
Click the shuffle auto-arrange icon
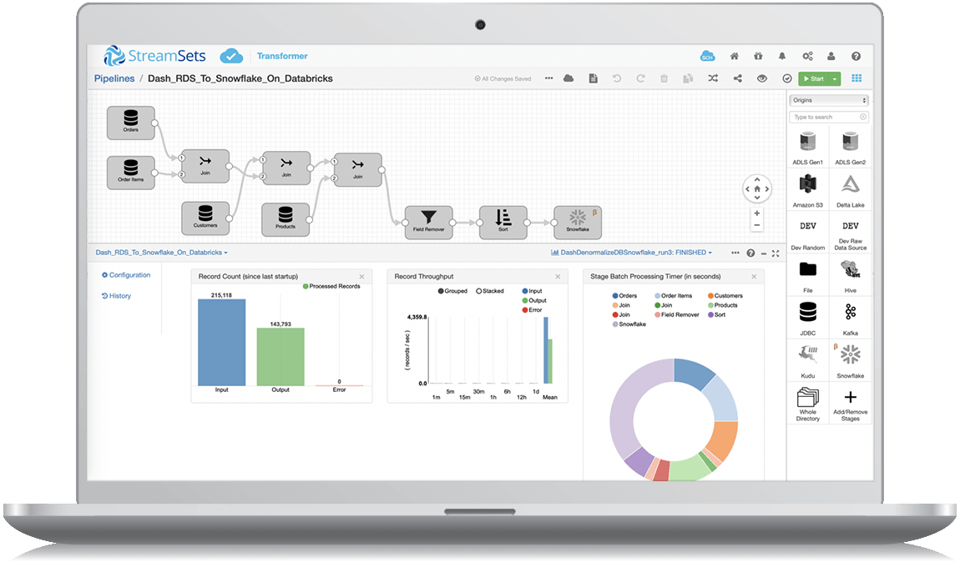coord(713,78)
